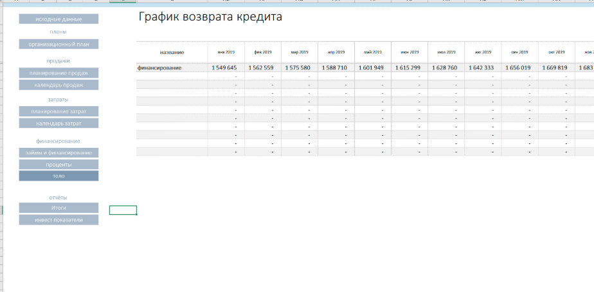Click the 'окт 2019' month header

pos(556,52)
